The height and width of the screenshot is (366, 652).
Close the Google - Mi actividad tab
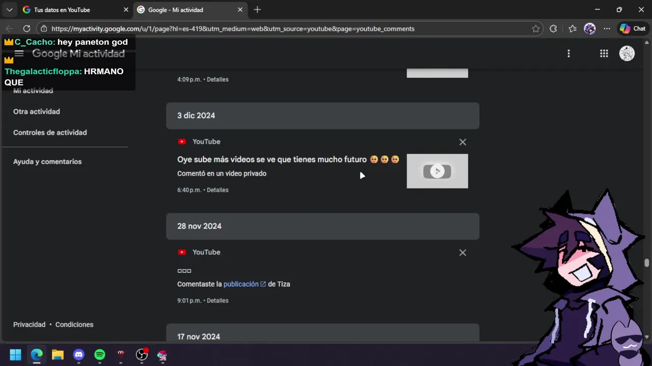[240, 10]
